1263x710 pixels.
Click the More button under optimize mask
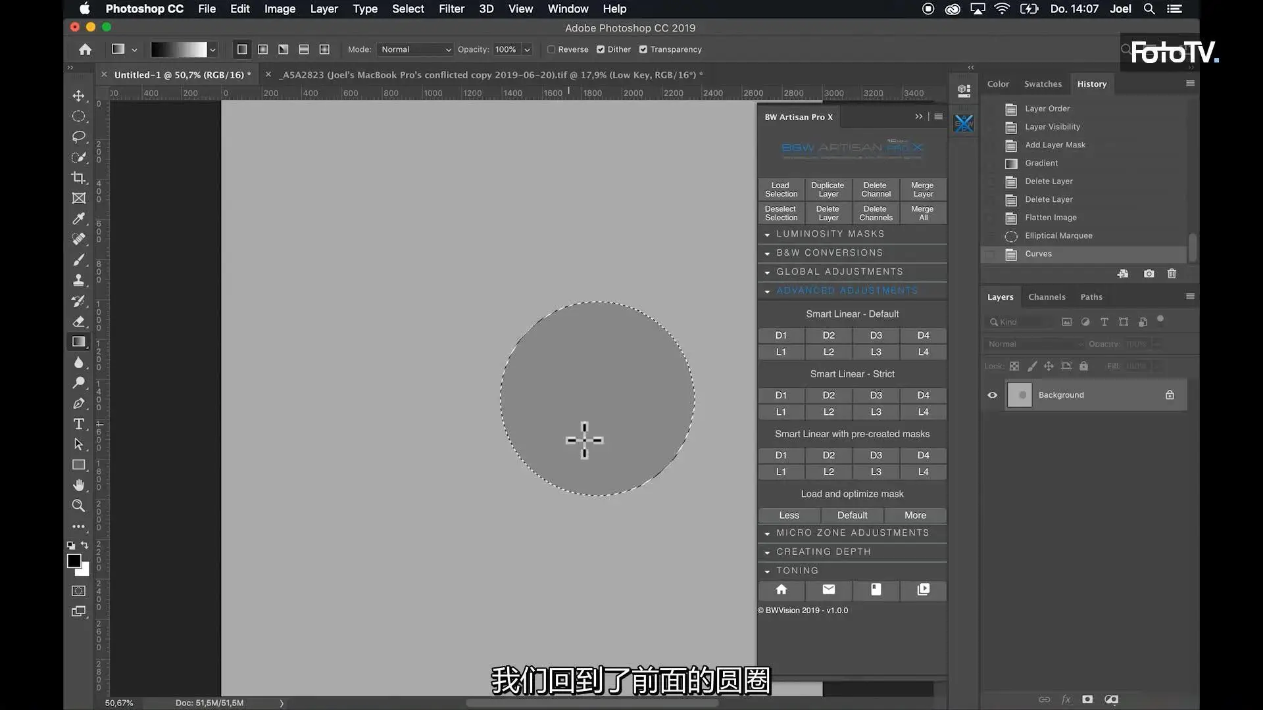tap(915, 515)
